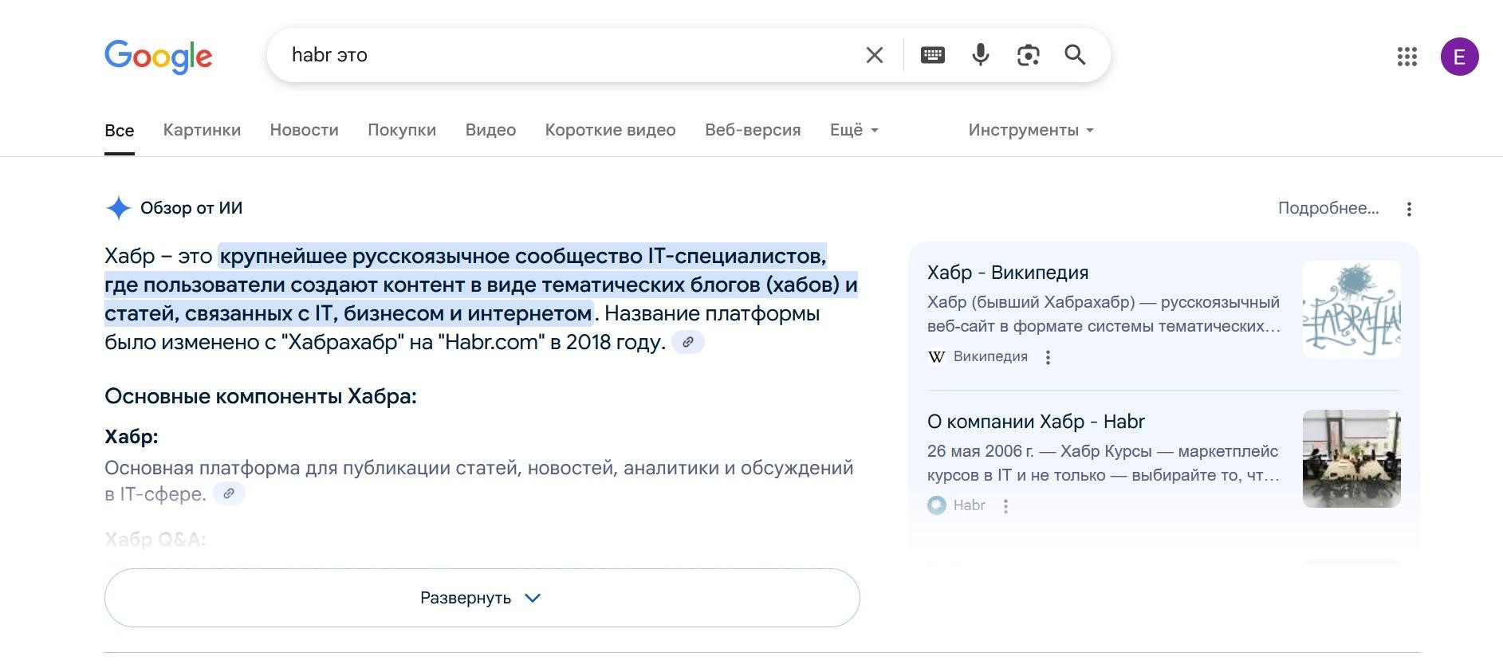
Task: Open three-dot menu for Habr source
Action: 1005,506
